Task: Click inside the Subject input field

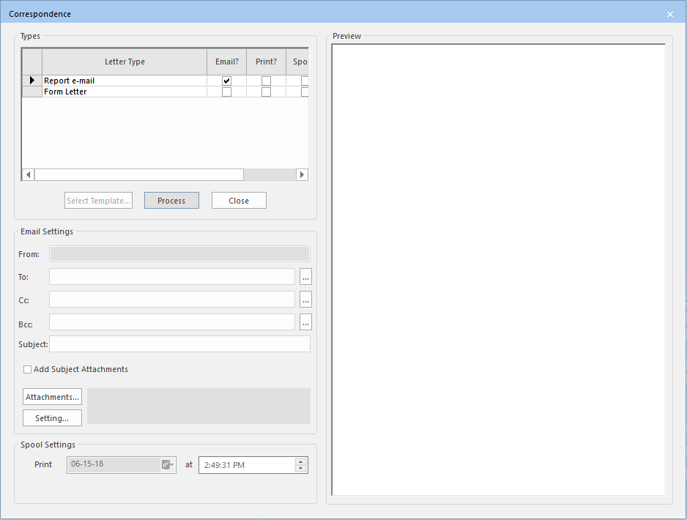Action: 179,343
